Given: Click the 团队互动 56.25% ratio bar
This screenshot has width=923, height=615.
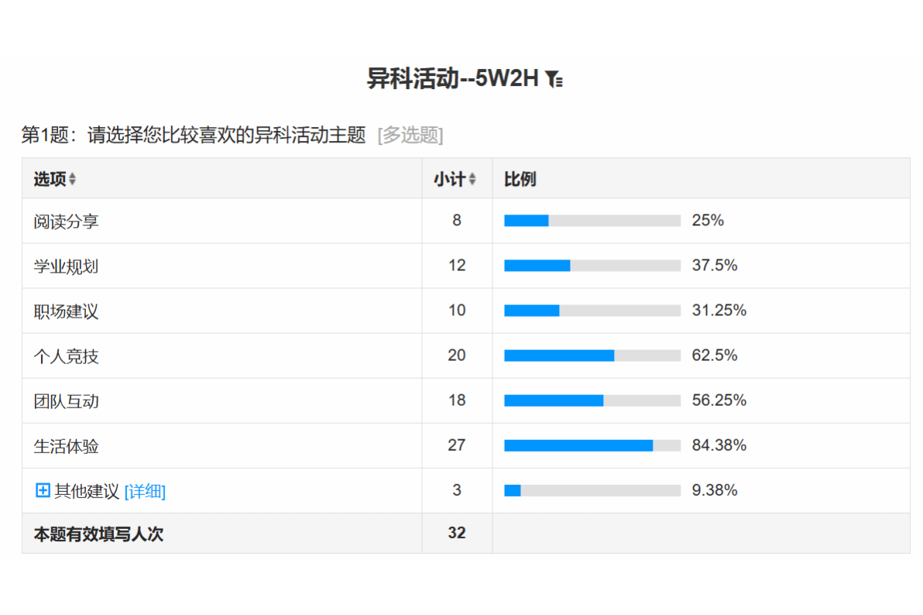Looking at the screenshot, I should tap(592, 400).
